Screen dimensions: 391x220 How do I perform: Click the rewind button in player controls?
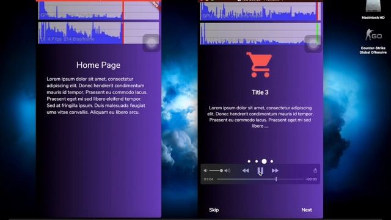[x=246, y=170]
